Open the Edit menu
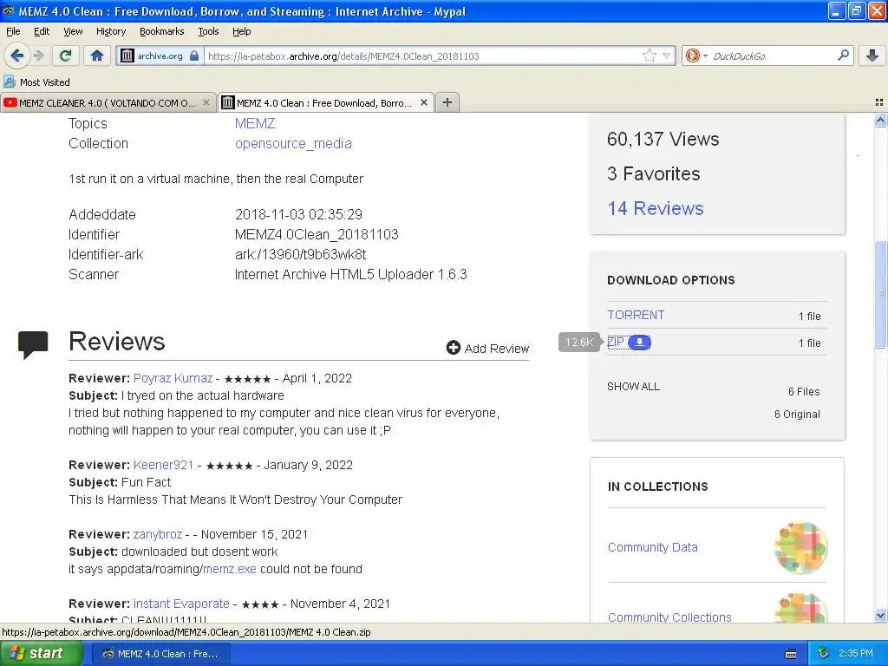The image size is (888, 666). tap(42, 31)
